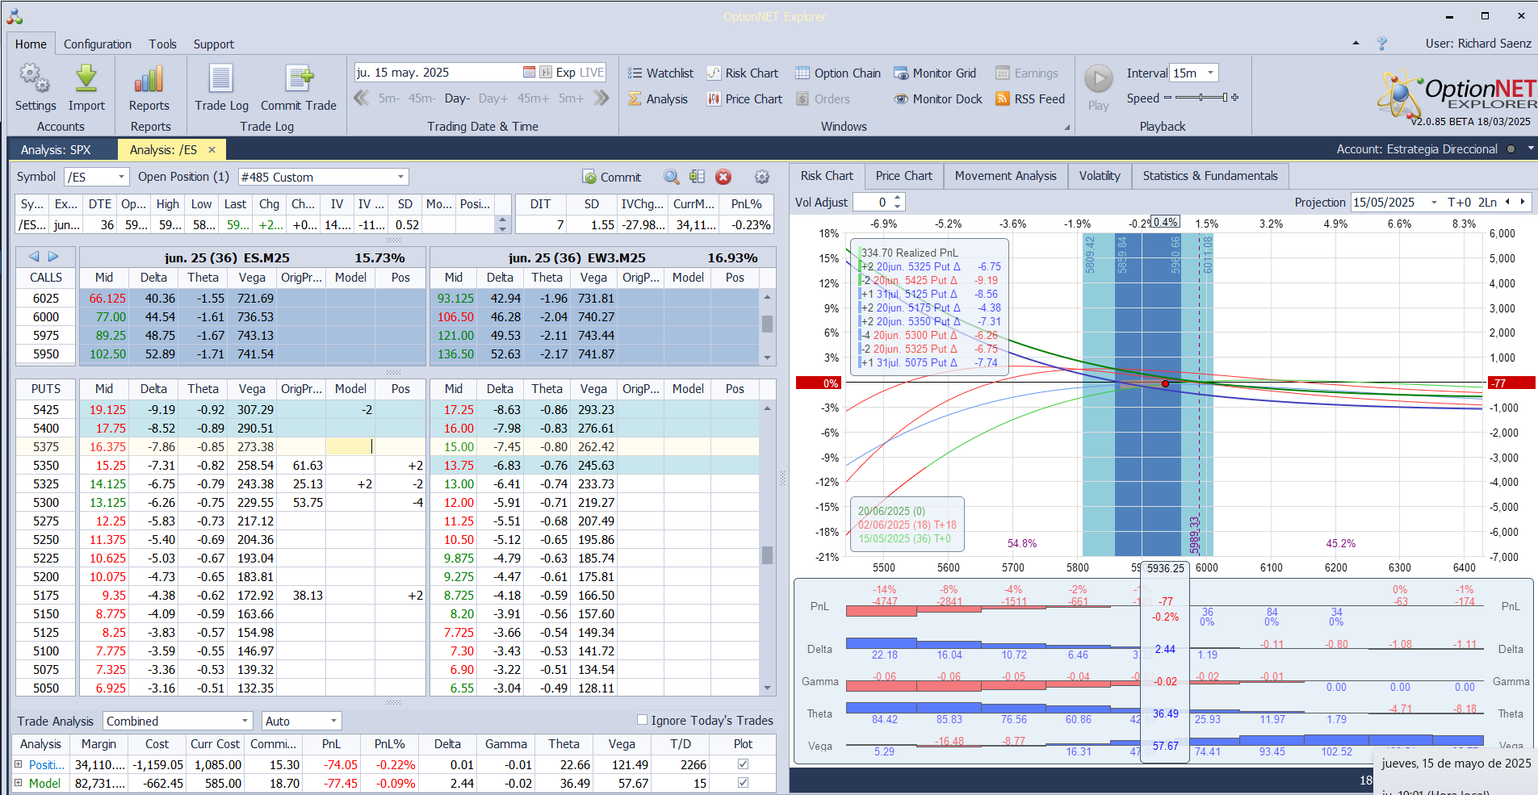Switch to the Analysis: SPX tab
The width and height of the screenshot is (1538, 795).
(56, 150)
